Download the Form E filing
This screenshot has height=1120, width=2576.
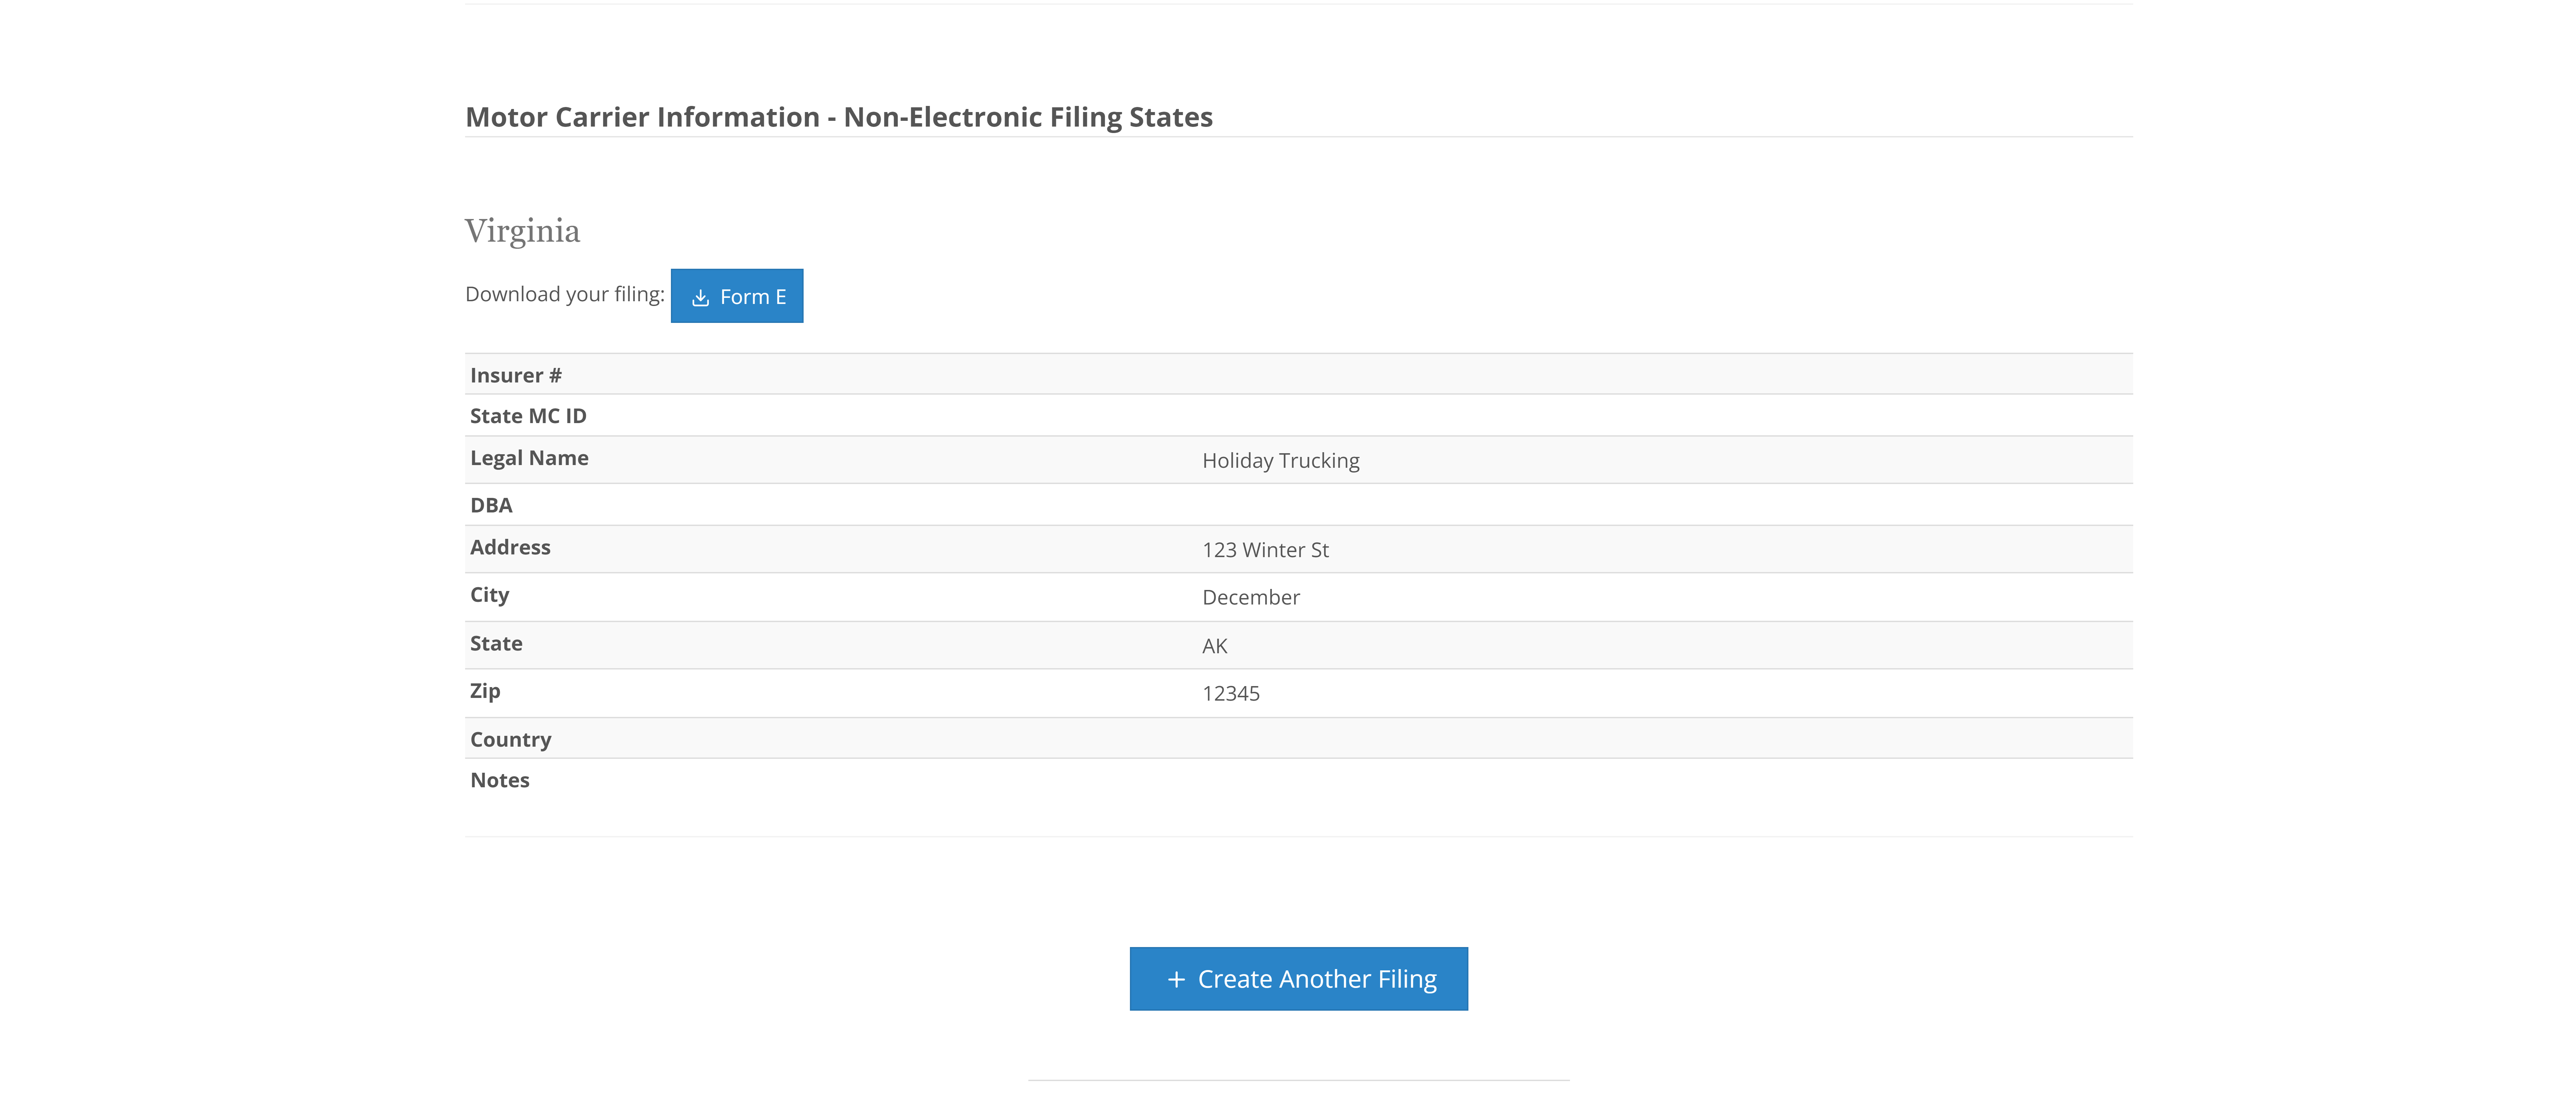pyautogui.click(x=737, y=295)
